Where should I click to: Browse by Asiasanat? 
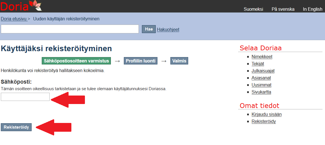pos(261,78)
